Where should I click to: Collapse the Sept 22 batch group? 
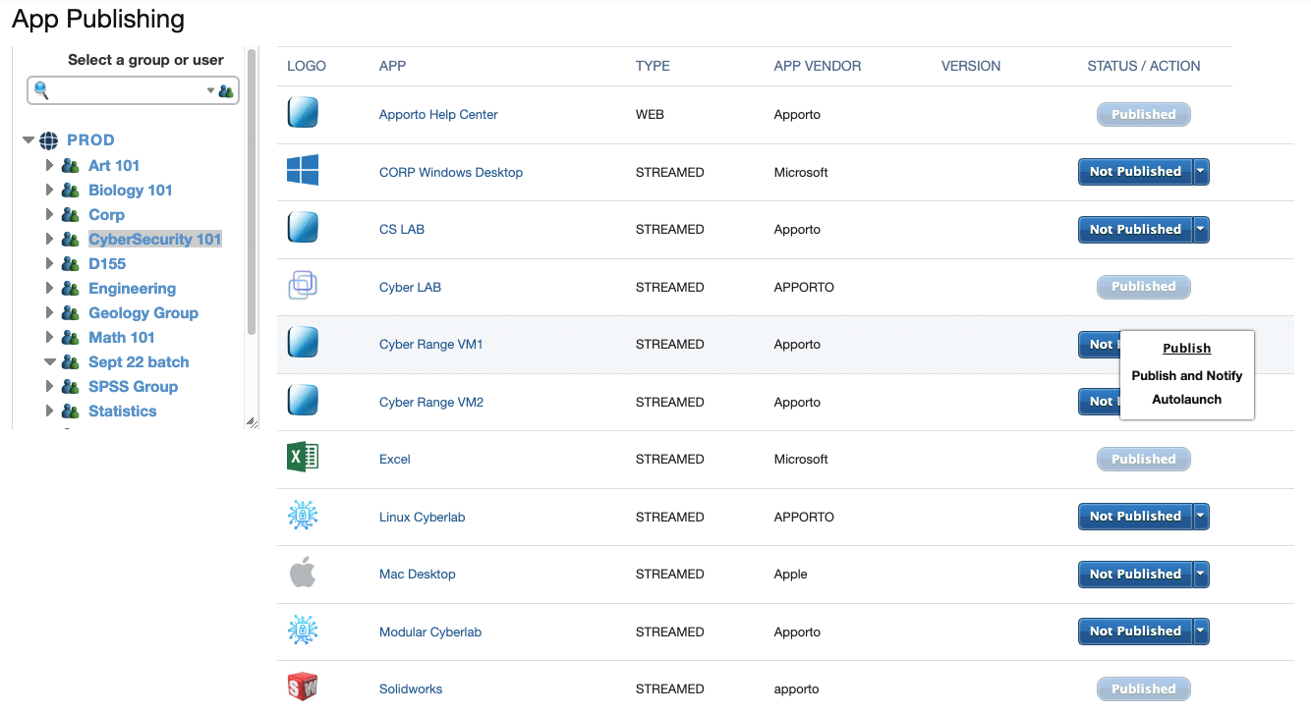(x=49, y=361)
